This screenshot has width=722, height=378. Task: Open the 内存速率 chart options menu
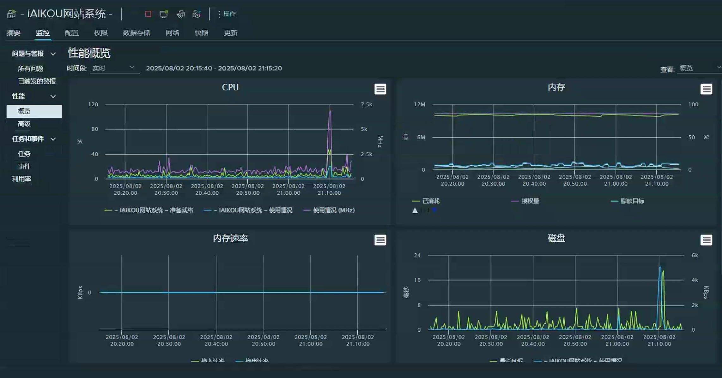(x=380, y=240)
